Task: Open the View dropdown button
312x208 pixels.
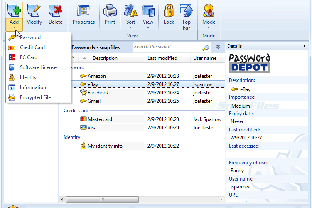Action: pos(148,16)
